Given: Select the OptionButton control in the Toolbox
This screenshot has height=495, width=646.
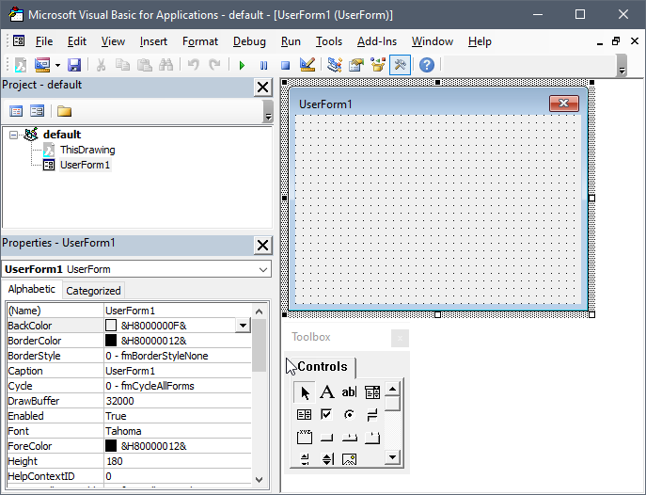Looking at the screenshot, I should click(349, 414).
